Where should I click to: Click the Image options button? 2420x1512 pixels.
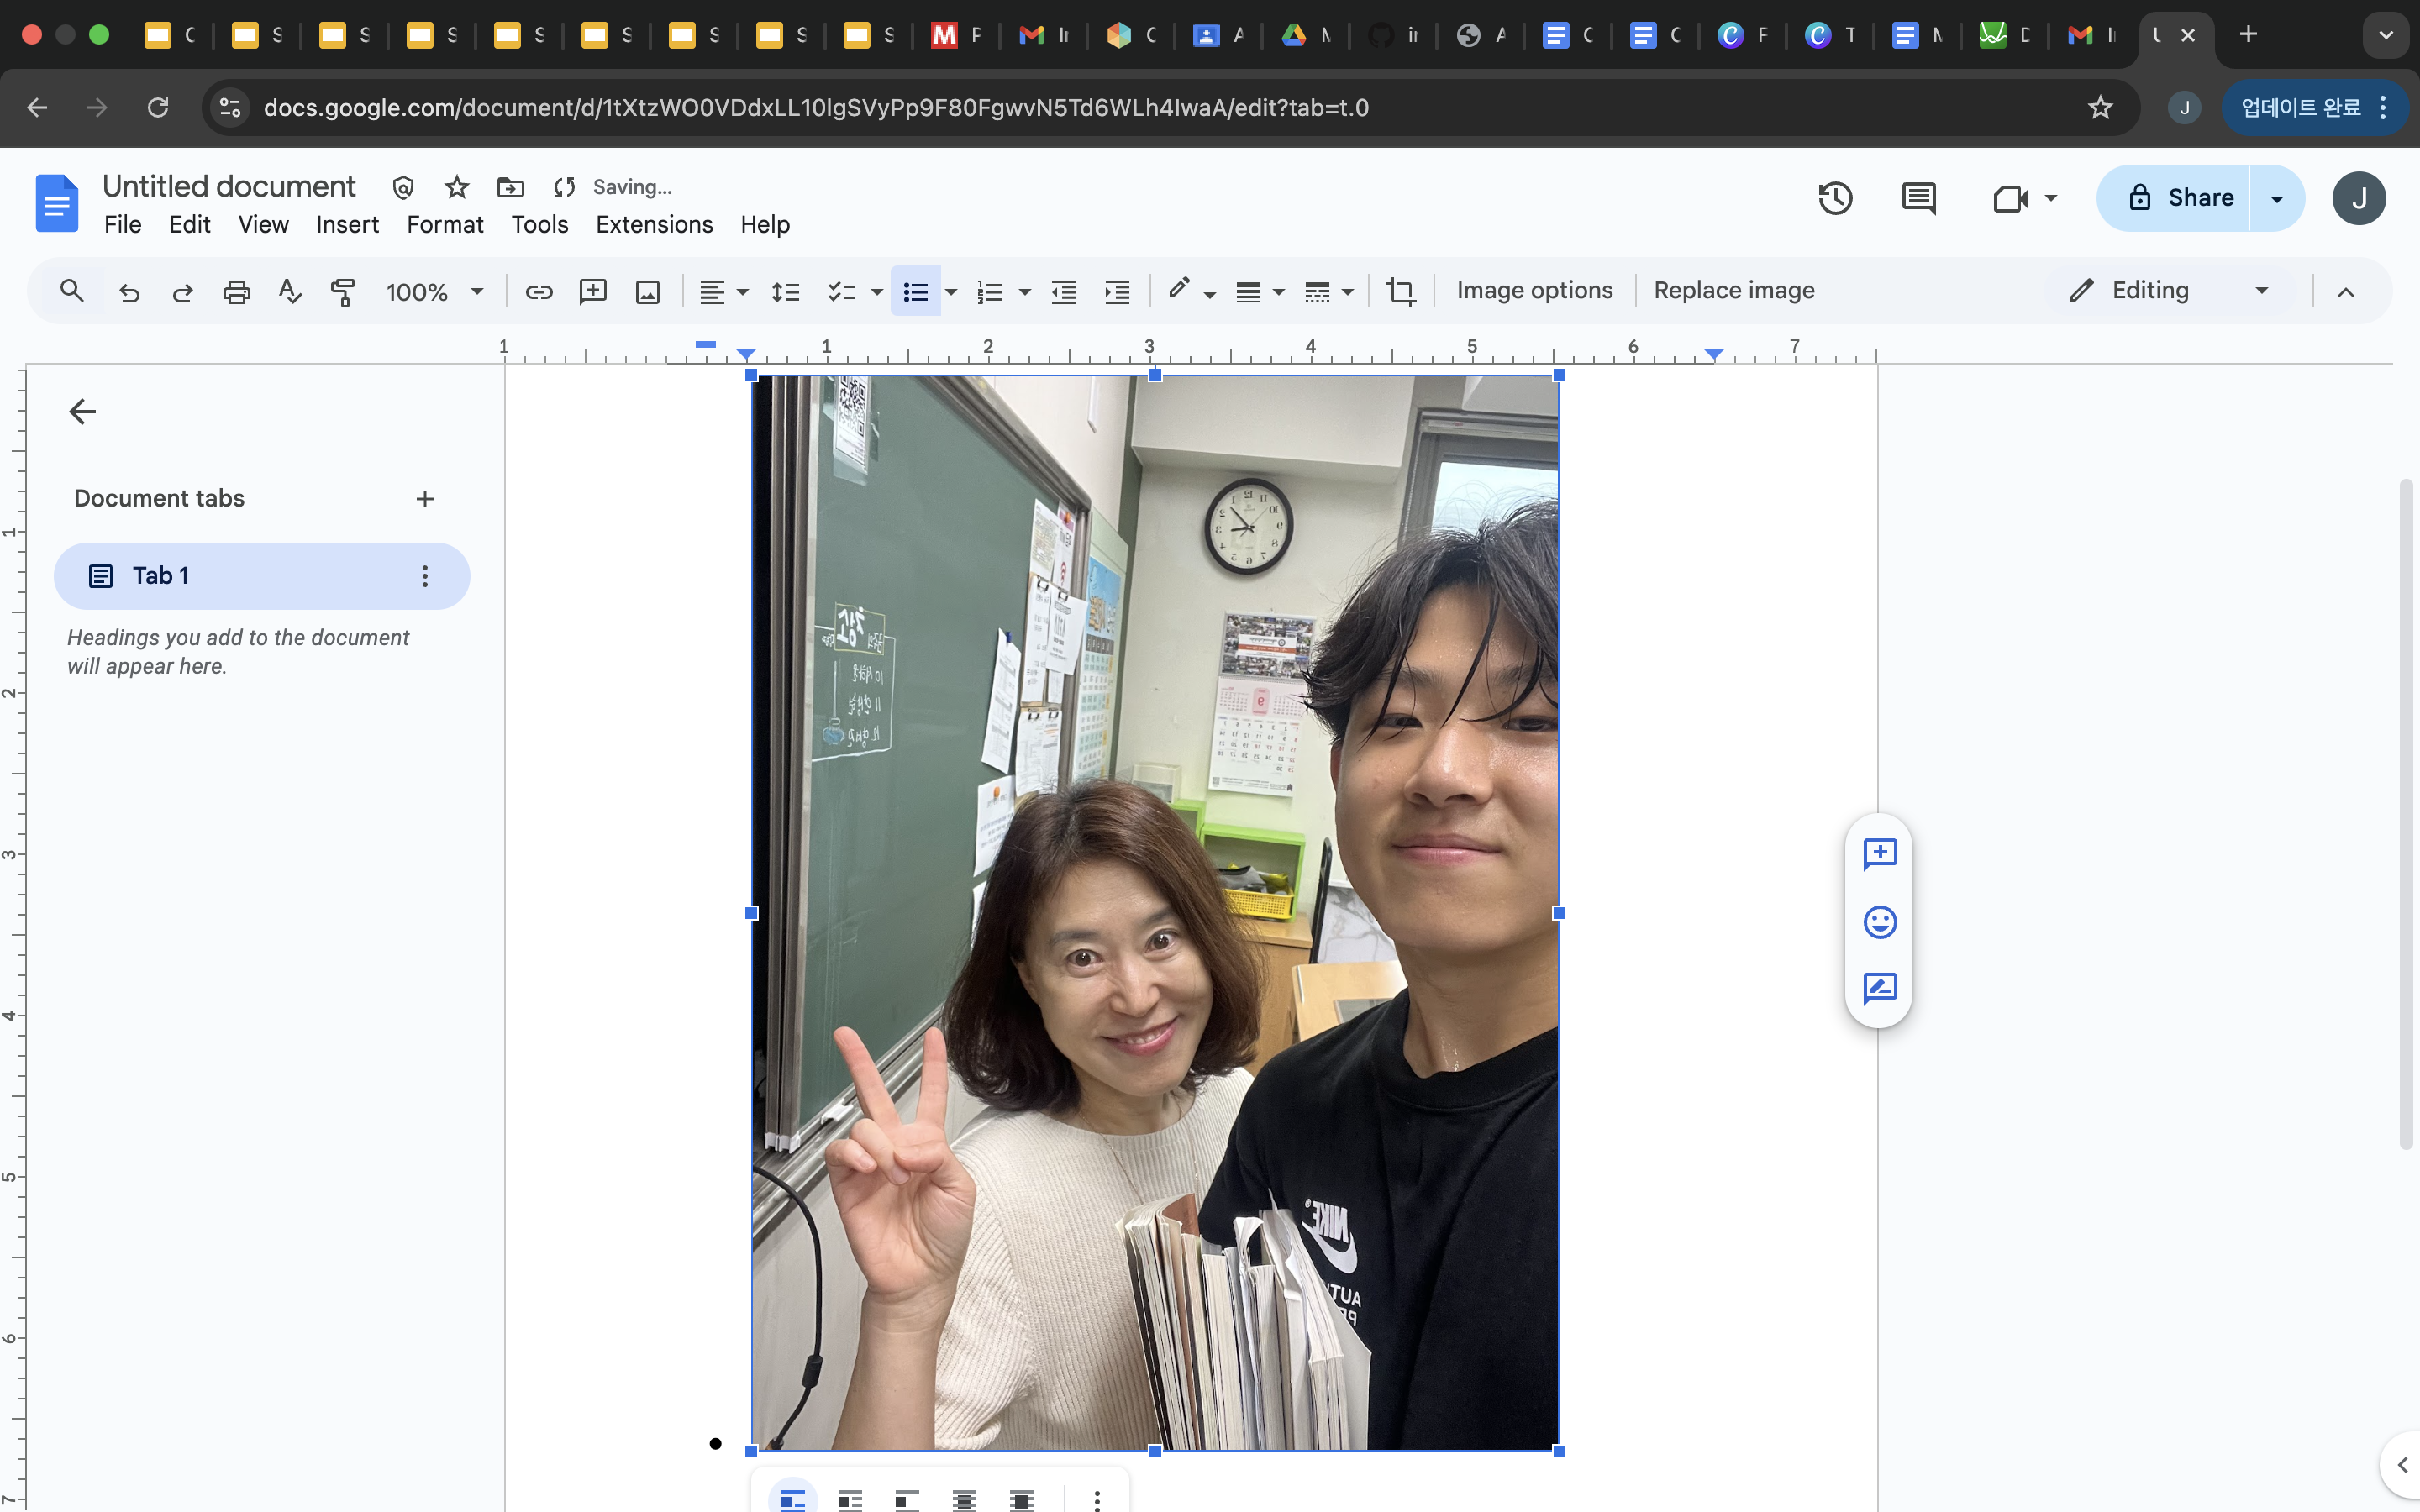(x=1534, y=291)
